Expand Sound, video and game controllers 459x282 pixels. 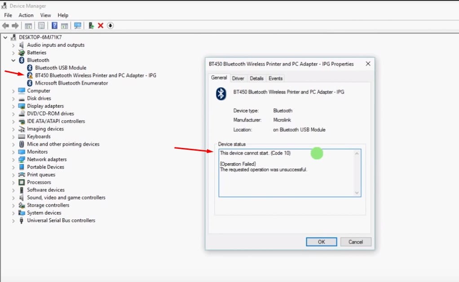[13, 198]
